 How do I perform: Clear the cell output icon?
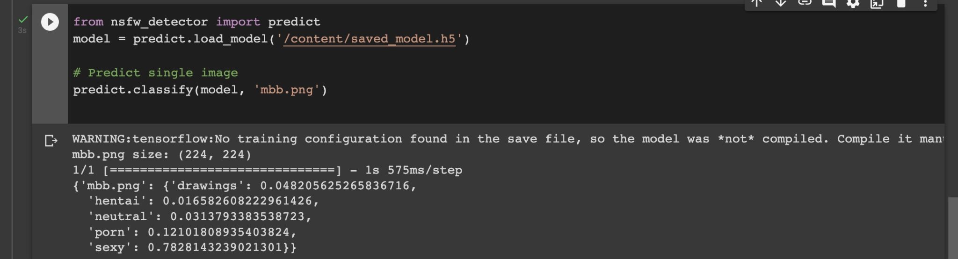pos(51,140)
